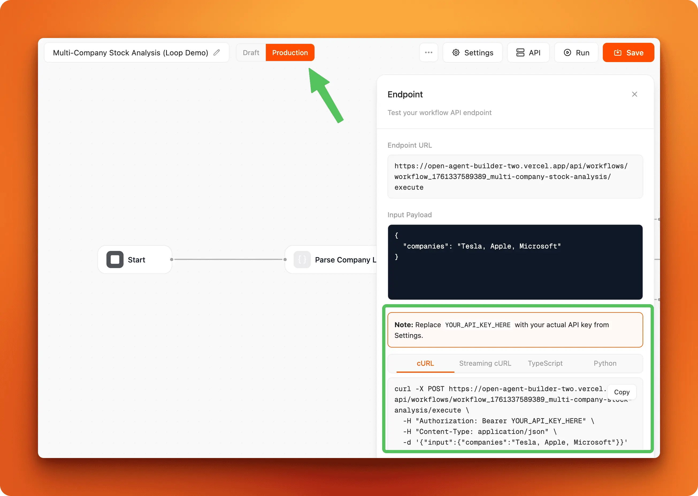Image resolution: width=698 pixels, height=496 pixels.
Task: Edit workflow name via pencil icon
Action: click(217, 52)
